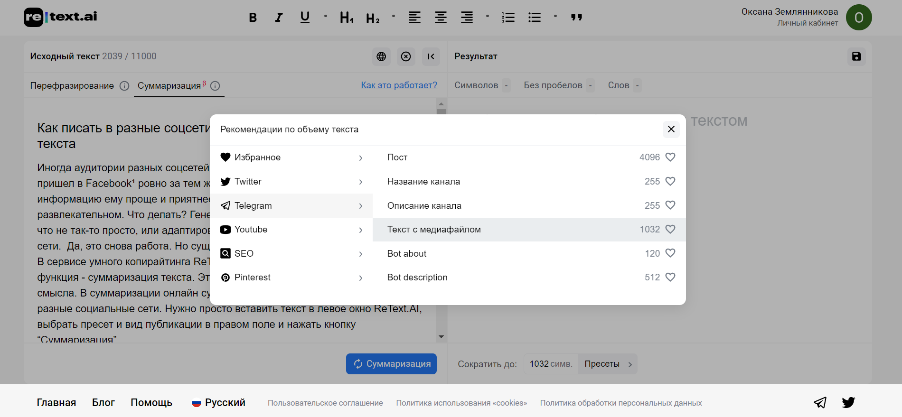902x417 pixels.
Task: Open the Пресеты dropdown
Action: coord(608,364)
